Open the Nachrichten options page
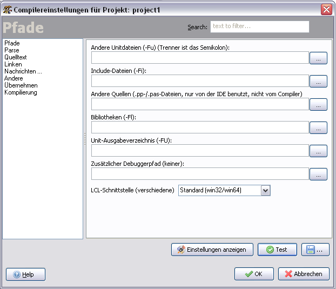Viewport: 336px width, 289px height. coord(23,71)
